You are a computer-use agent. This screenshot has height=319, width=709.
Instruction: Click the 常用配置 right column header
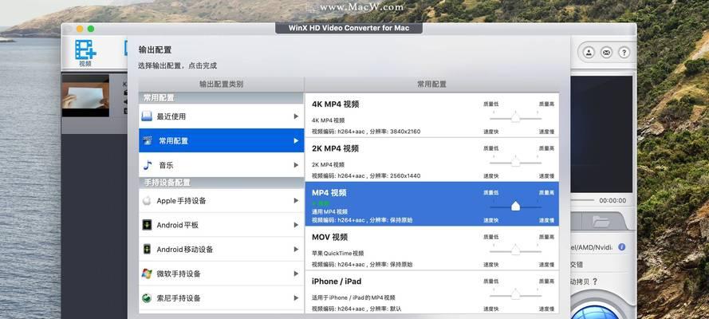click(x=431, y=84)
